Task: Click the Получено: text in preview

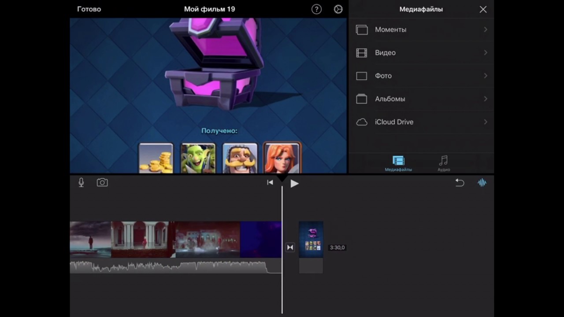Action: point(219,131)
